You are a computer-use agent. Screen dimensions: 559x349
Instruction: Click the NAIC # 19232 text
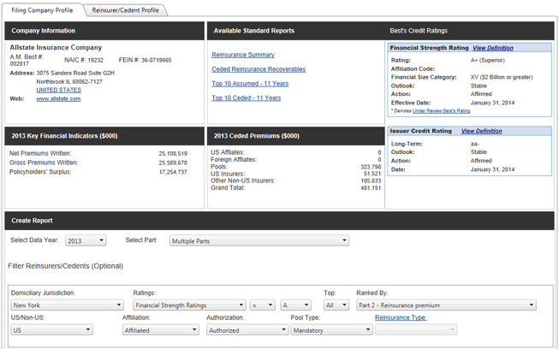(x=84, y=60)
